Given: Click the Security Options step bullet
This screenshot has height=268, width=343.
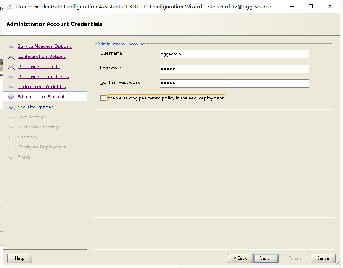Looking at the screenshot, I should coord(11,107).
